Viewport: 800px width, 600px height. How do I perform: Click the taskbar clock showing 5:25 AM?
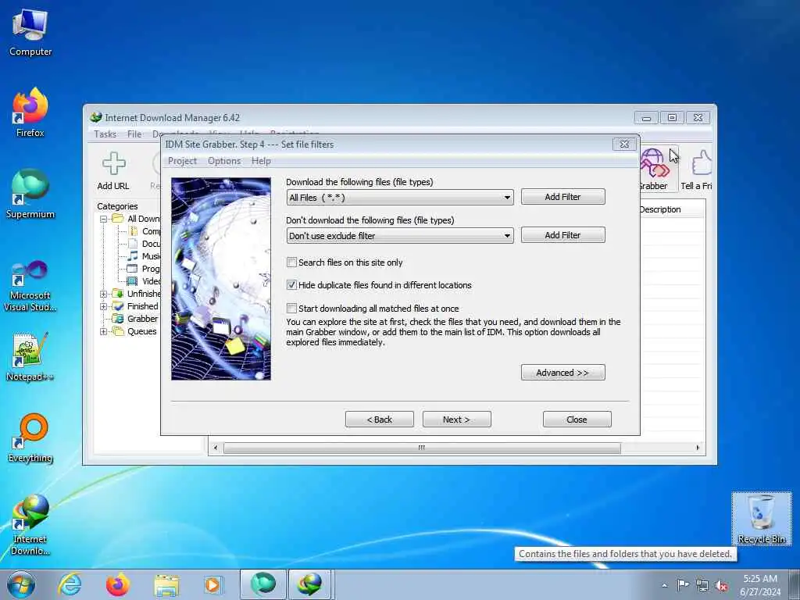760,585
